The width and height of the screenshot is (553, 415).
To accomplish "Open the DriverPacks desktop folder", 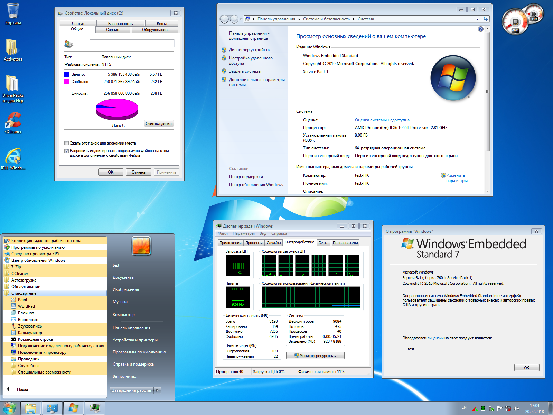I will tap(13, 89).
